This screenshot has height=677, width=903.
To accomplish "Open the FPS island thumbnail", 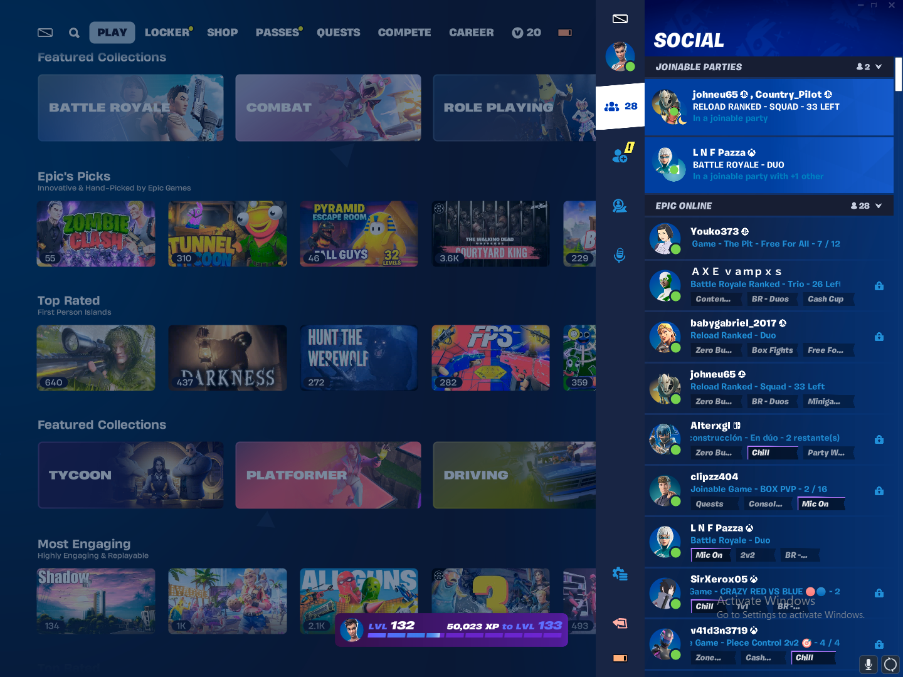I will tap(491, 358).
